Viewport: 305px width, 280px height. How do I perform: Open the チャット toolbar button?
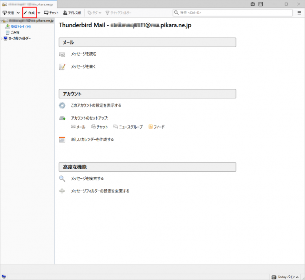click(x=51, y=12)
